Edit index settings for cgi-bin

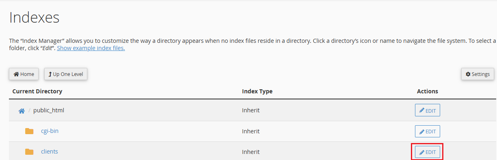(x=428, y=131)
